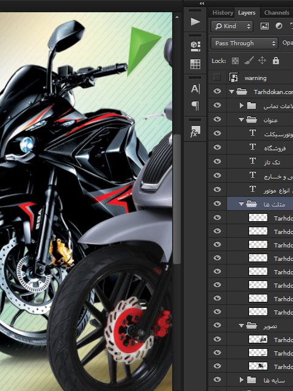Open the Styles fx panel icon
This screenshot has height=391, width=293.
coord(195,131)
